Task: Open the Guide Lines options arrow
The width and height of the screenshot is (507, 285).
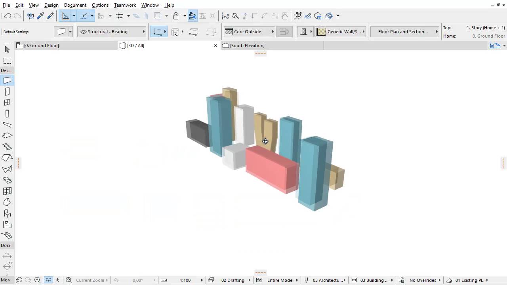Action: [x=74, y=16]
